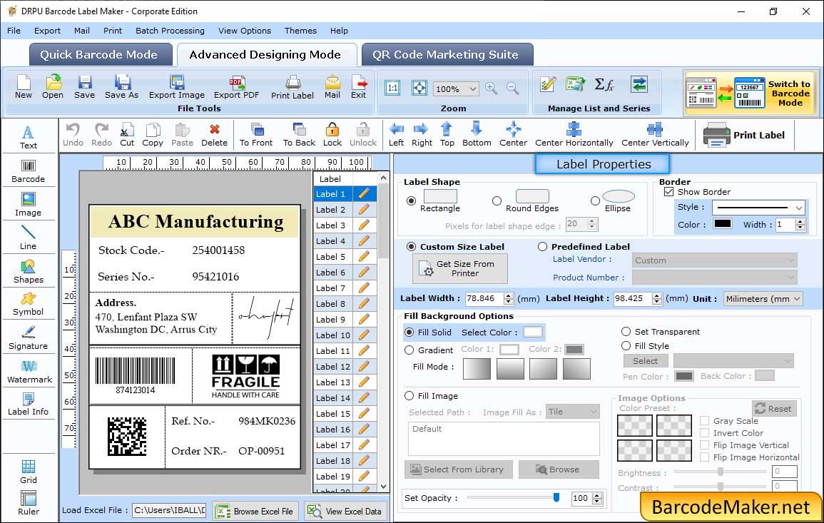Open the Product Number dropdown
Viewport: 824px width, 523px height.
click(x=715, y=277)
